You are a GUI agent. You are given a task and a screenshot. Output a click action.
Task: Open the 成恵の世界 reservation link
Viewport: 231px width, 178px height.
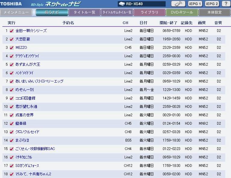click(24, 115)
